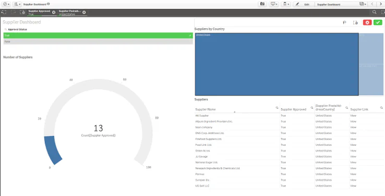The image size is (385, 196).
Task: Search the Supplier Link column
Action: (381, 108)
